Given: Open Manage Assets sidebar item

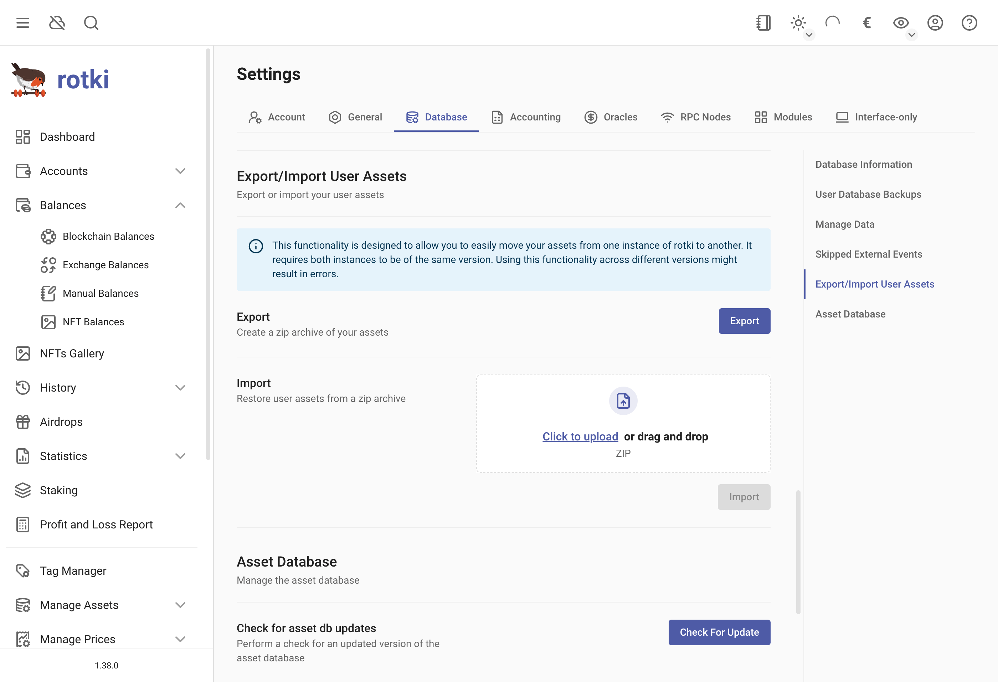Looking at the screenshot, I should [102, 605].
